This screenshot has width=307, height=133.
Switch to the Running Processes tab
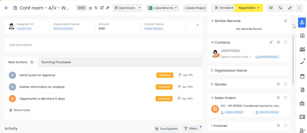56,62
